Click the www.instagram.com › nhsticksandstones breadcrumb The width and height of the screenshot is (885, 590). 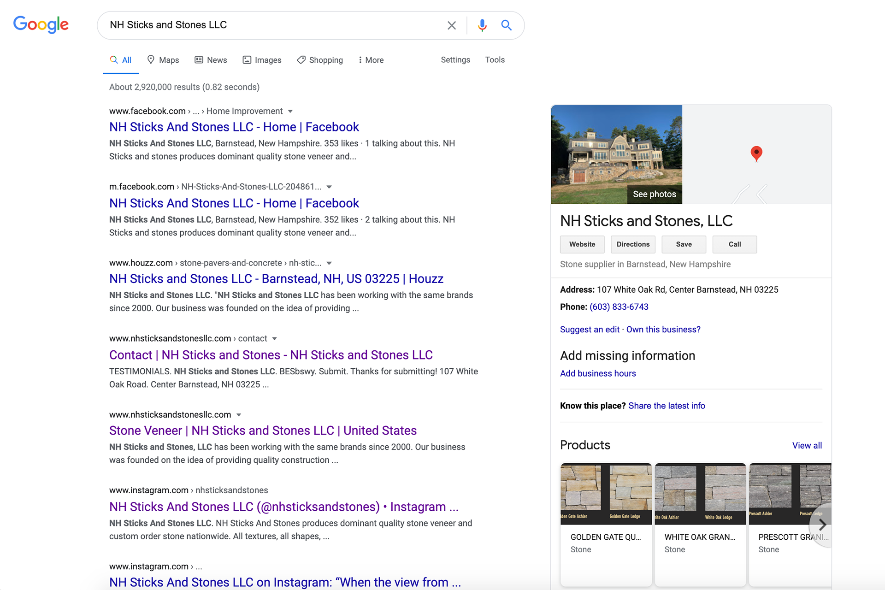point(189,490)
